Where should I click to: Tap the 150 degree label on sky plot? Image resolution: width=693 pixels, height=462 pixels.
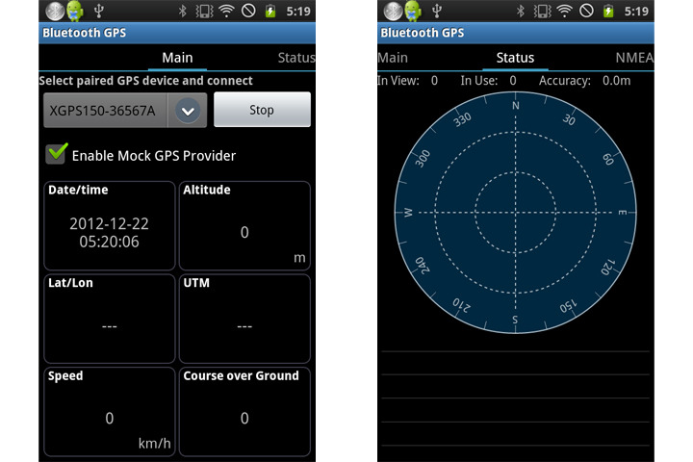[569, 306]
